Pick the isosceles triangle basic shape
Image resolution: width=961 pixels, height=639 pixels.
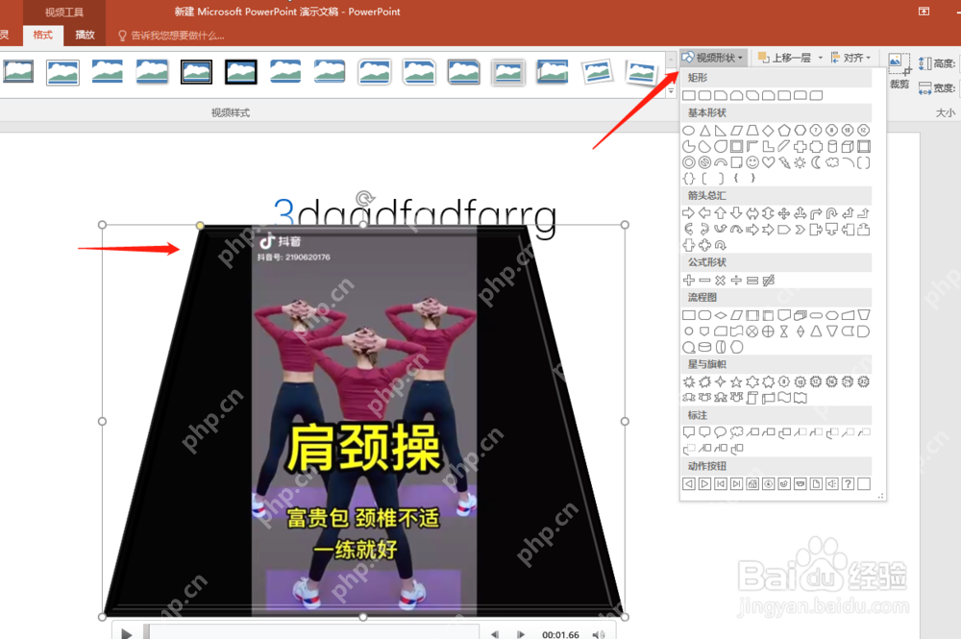pos(704,130)
